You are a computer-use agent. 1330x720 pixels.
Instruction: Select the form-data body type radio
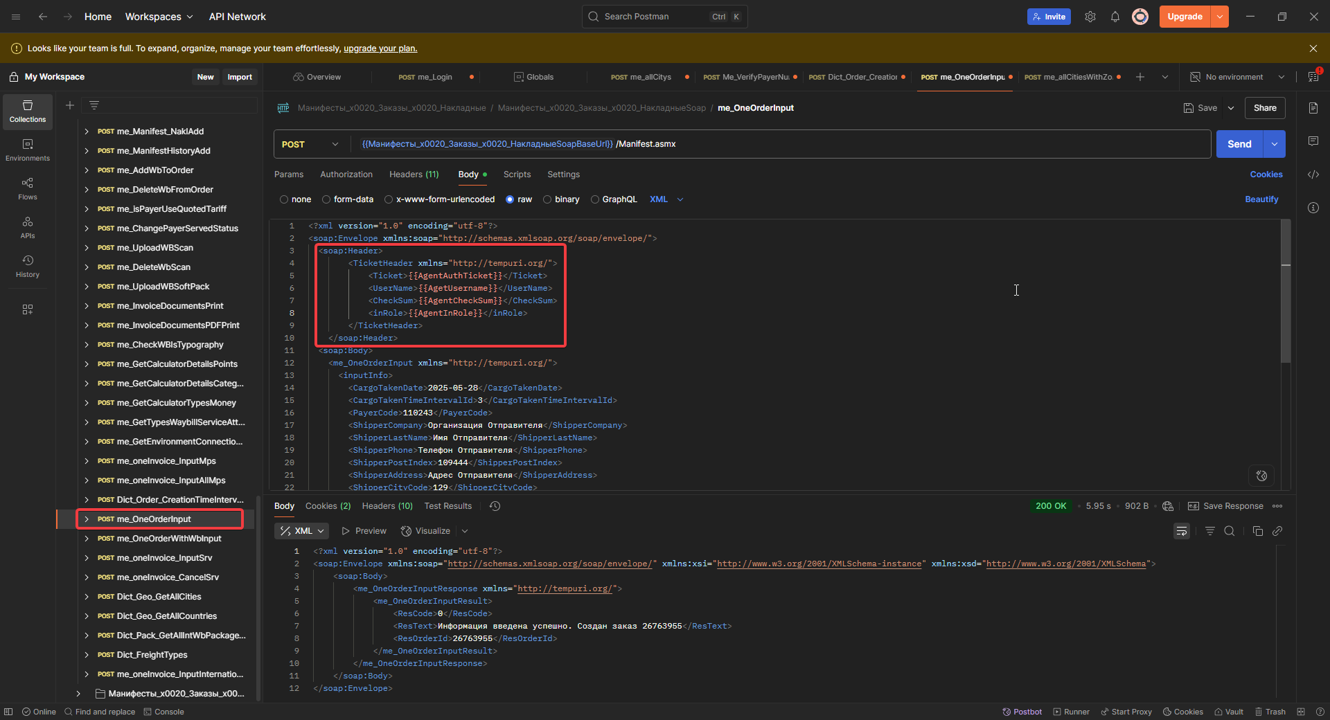(326, 199)
